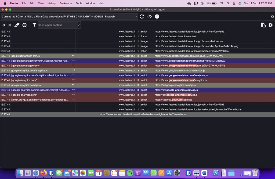Open the Firefox File menu
This screenshot has height=179, width=275.
(x=24, y=3)
